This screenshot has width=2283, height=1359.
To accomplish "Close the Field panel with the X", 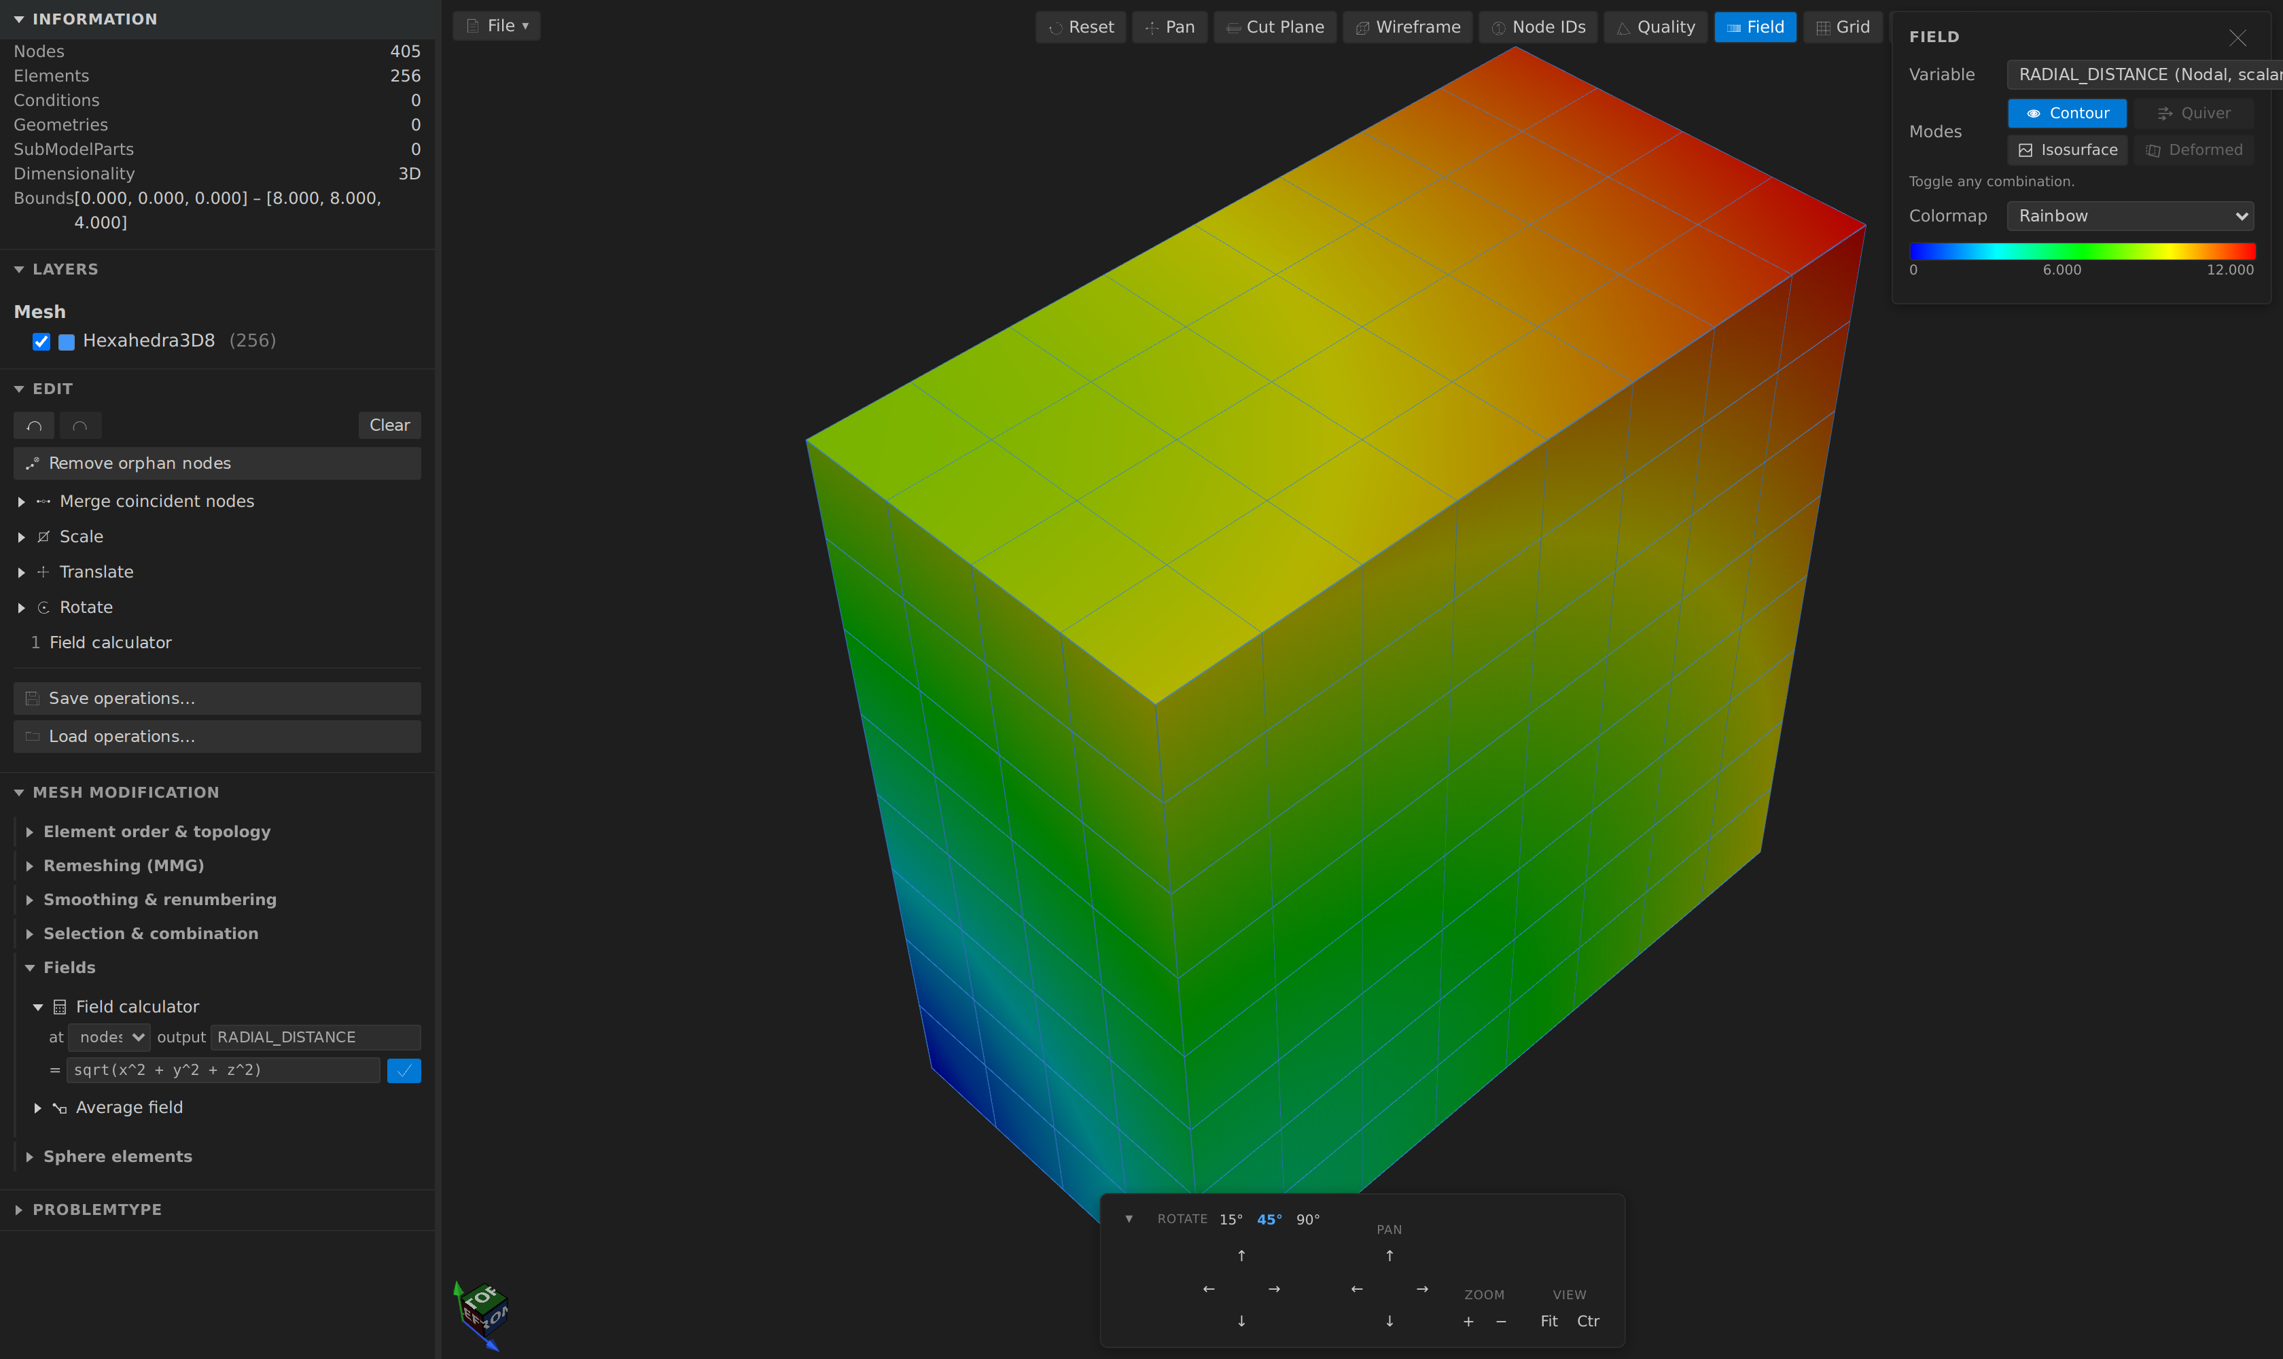I will pos(2237,37).
